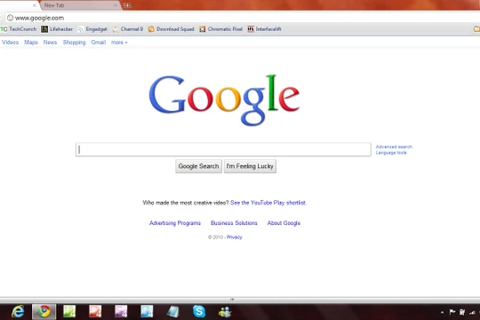Open the other bookmarks folder
Screen dimensions: 480x320
[x=476, y=29]
